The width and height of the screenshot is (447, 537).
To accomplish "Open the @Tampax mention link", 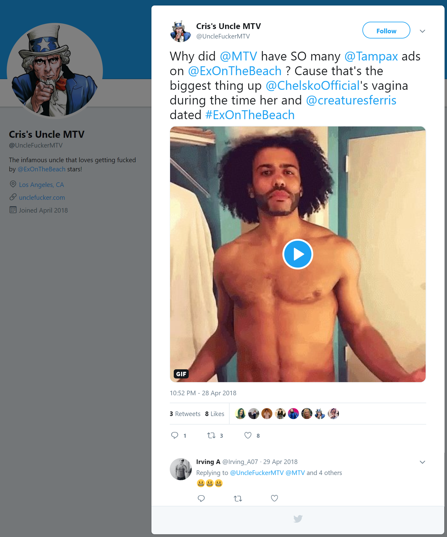I will point(371,57).
